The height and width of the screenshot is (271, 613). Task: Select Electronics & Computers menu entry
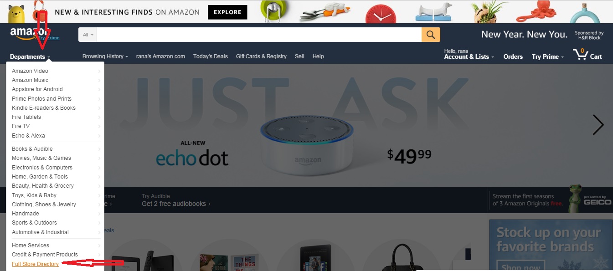pos(42,168)
